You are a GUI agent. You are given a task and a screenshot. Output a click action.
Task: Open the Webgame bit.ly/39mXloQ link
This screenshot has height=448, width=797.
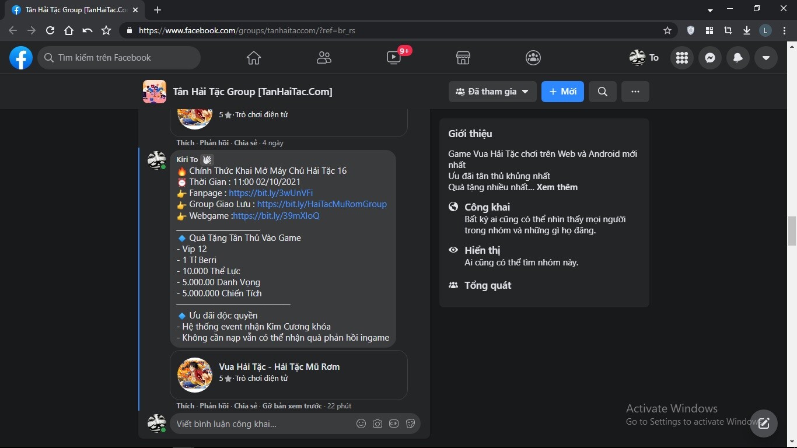pyautogui.click(x=276, y=216)
